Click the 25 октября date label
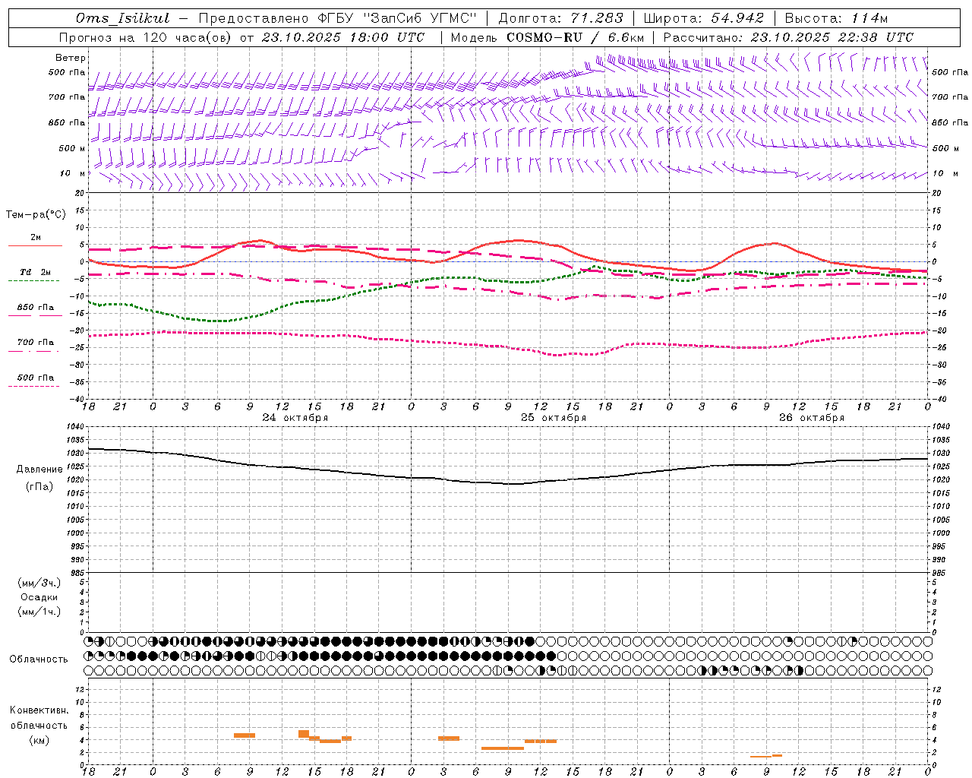The width and height of the screenshot is (972, 778). pos(554,418)
